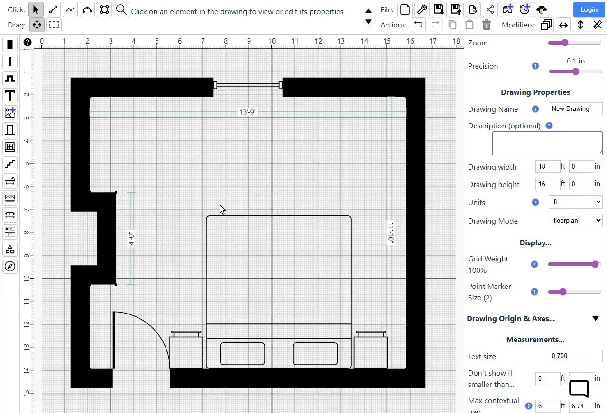The width and height of the screenshot is (607, 413).
Task: Select the arrow pointer click tool
Action: tap(36, 9)
